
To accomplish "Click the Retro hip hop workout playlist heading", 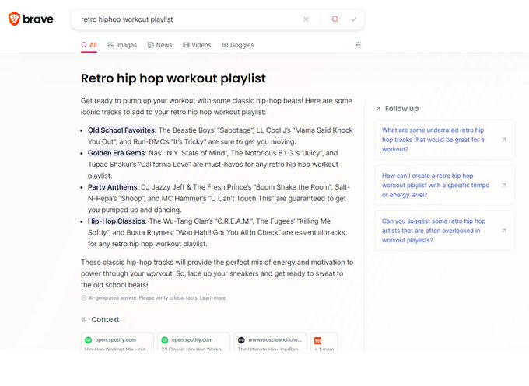I will [173, 78].
